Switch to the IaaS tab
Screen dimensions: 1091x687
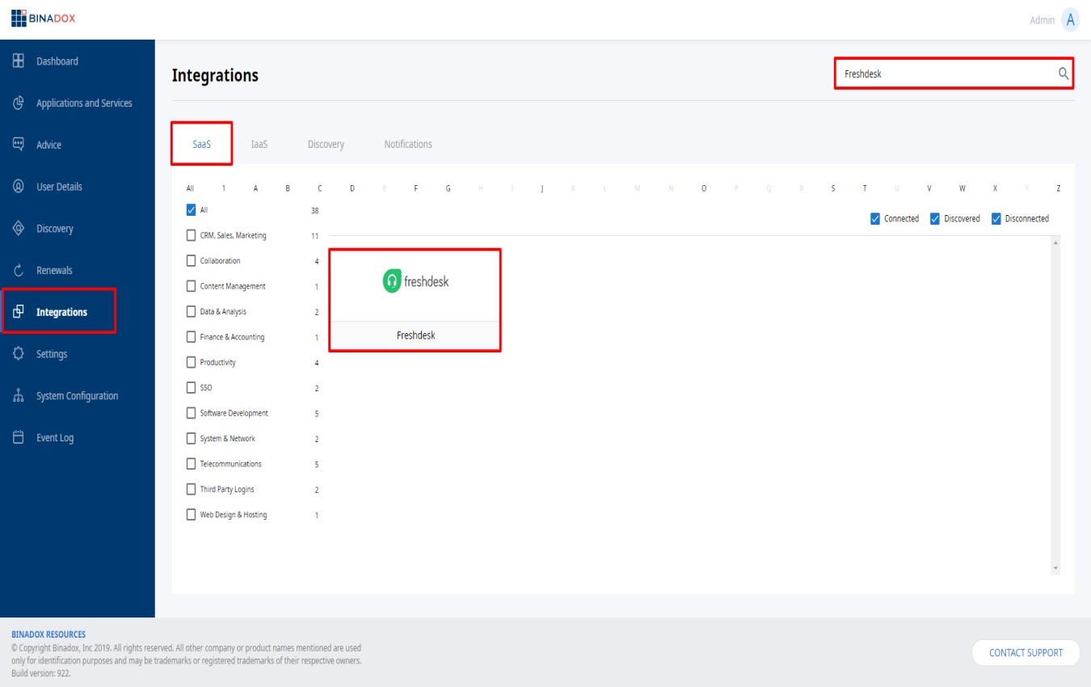coord(259,145)
